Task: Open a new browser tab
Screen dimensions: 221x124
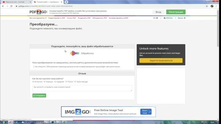Action: pyautogui.click(x=66, y=2)
